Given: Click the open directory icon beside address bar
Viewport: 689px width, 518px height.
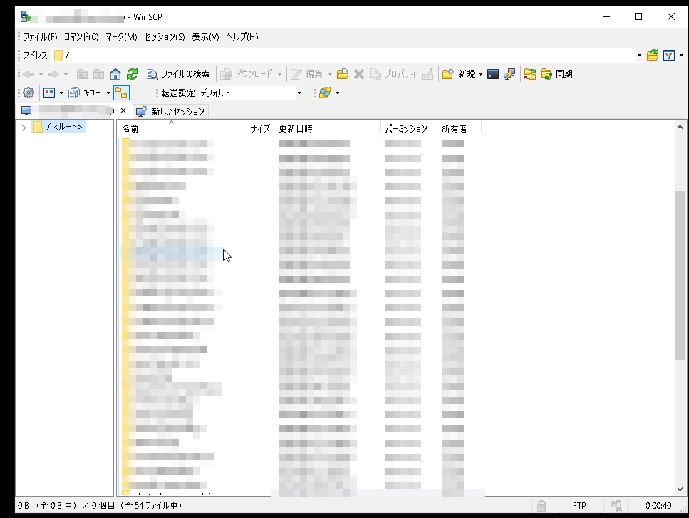Looking at the screenshot, I should (652, 56).
